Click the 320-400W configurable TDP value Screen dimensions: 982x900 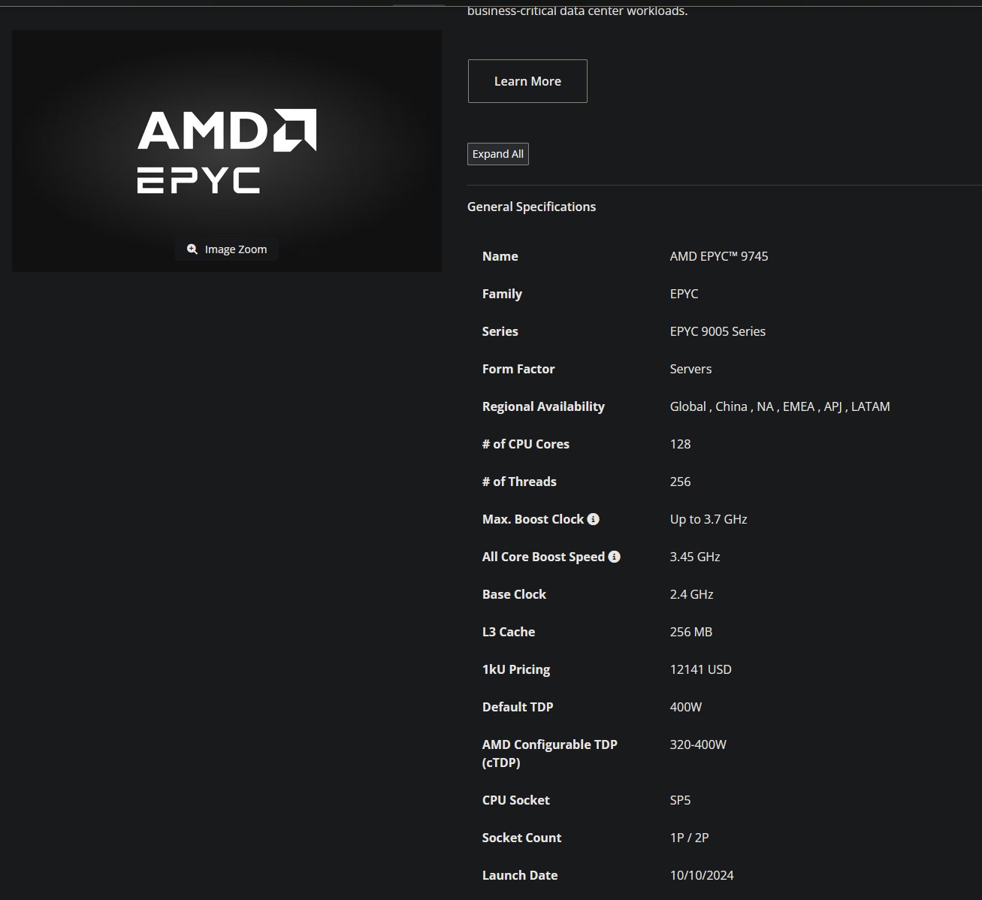pos(698,744)
